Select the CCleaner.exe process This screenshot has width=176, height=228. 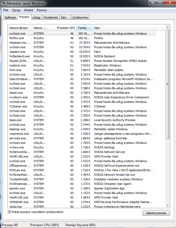[82, 106]
